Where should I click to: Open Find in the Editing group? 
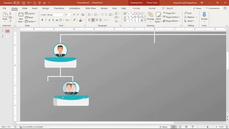pos(188,13)
